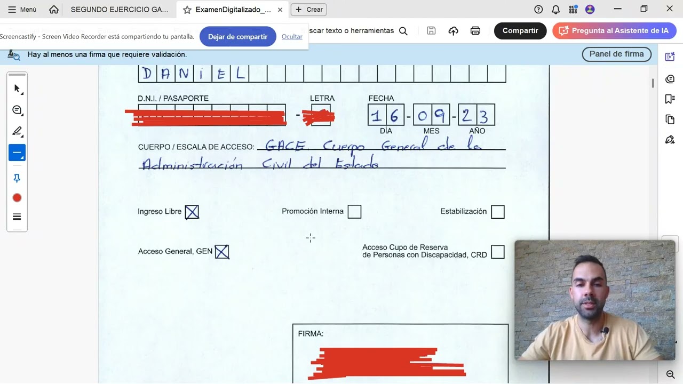Switch to SEGUNDO EJERCICIO GA... tab
Screen dimensions: 683x384
tap(119, 10)
